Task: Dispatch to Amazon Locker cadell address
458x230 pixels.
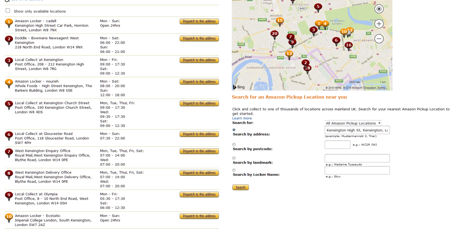Action: pyautogui.click(x=199, y=21)
